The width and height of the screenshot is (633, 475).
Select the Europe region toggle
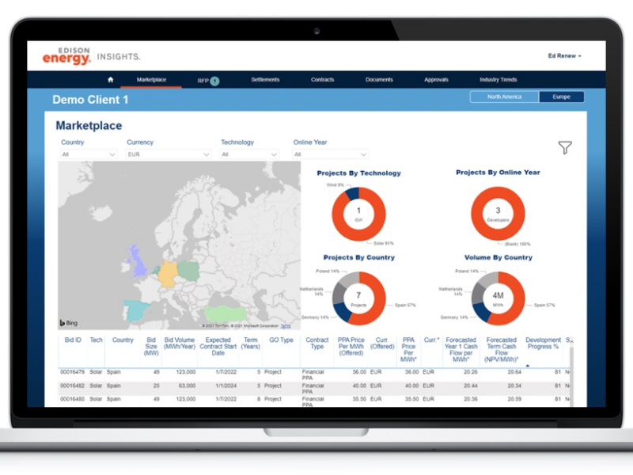coord(561,97)
